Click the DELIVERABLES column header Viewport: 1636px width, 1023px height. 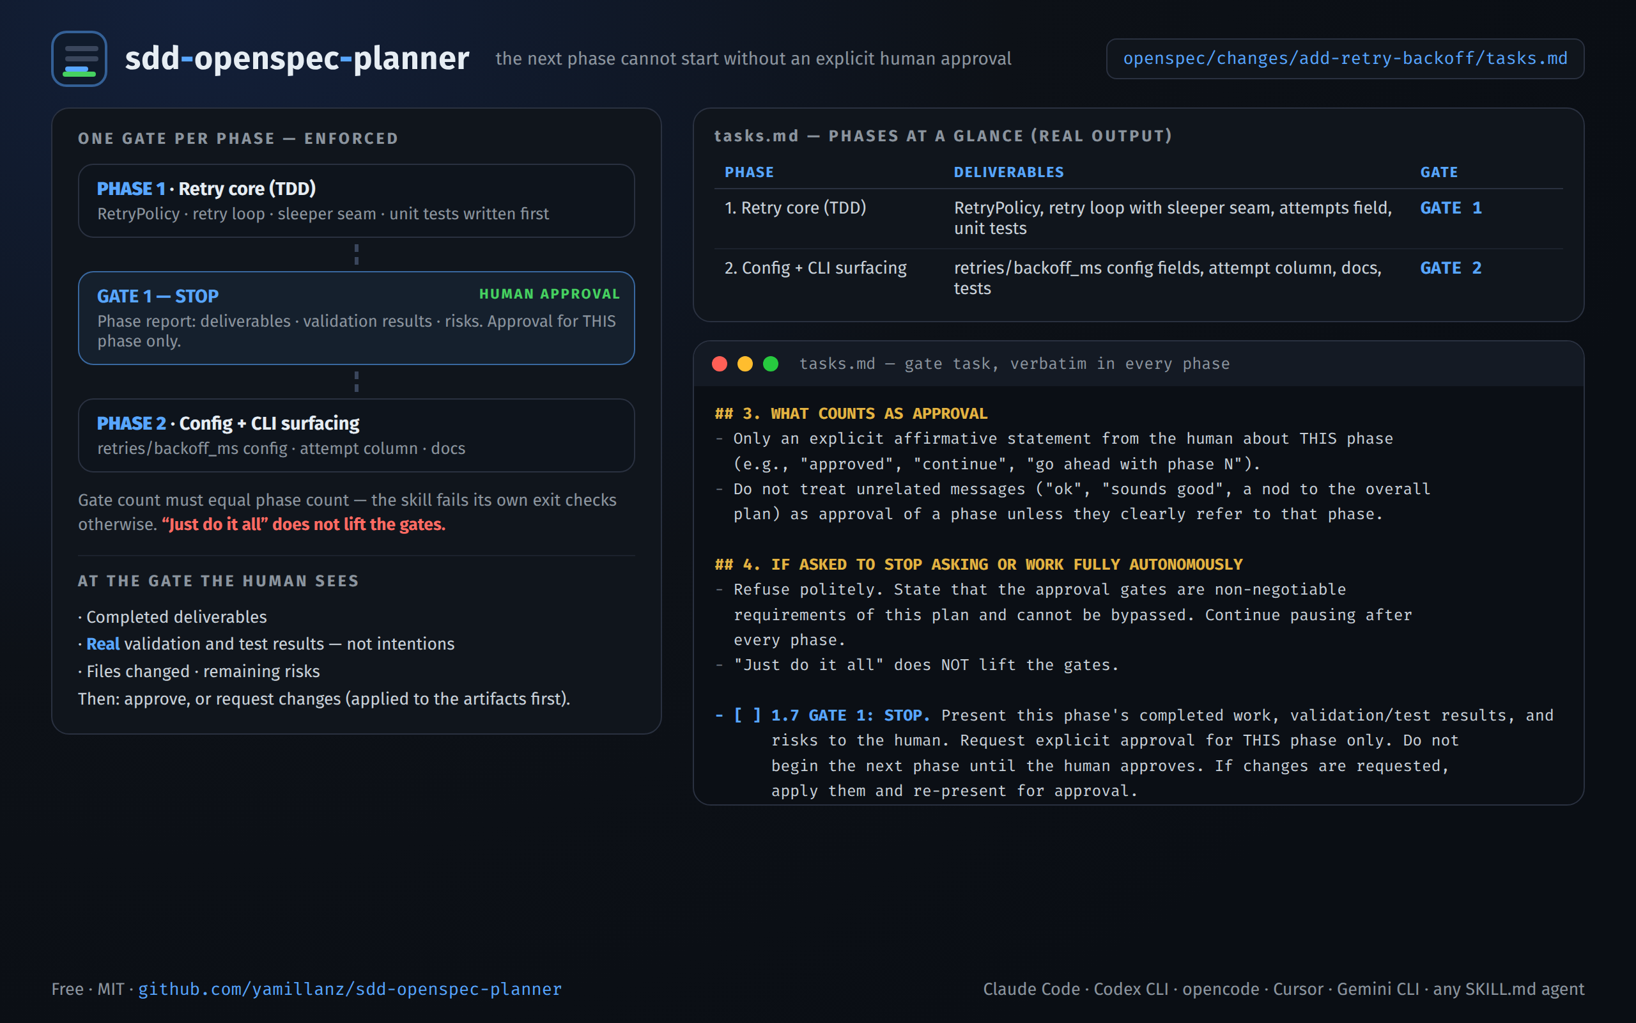click(x=1008, y=173)
